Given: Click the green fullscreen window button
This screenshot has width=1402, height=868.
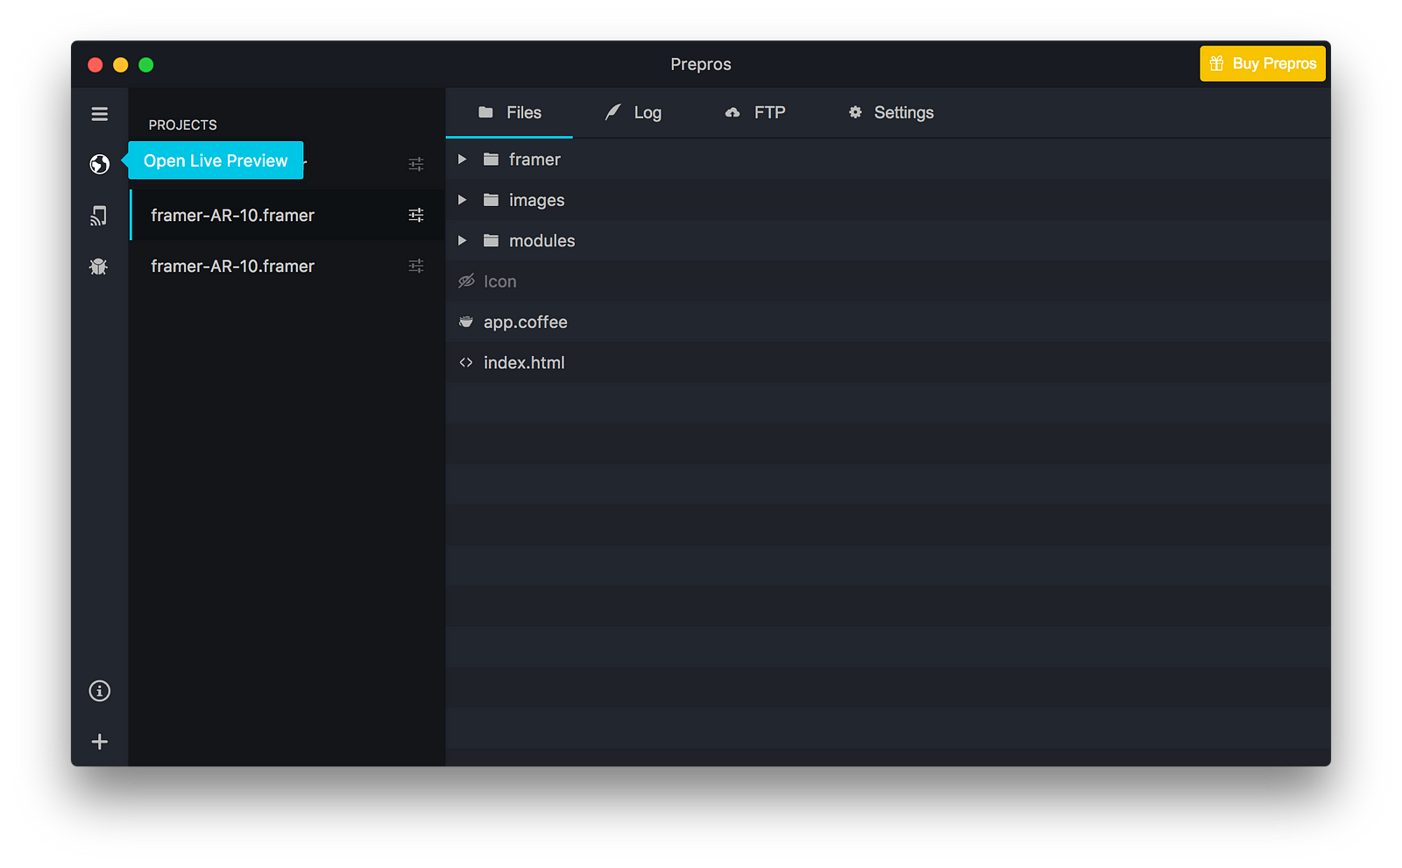Looking at the screenshot, I should 146,65.
